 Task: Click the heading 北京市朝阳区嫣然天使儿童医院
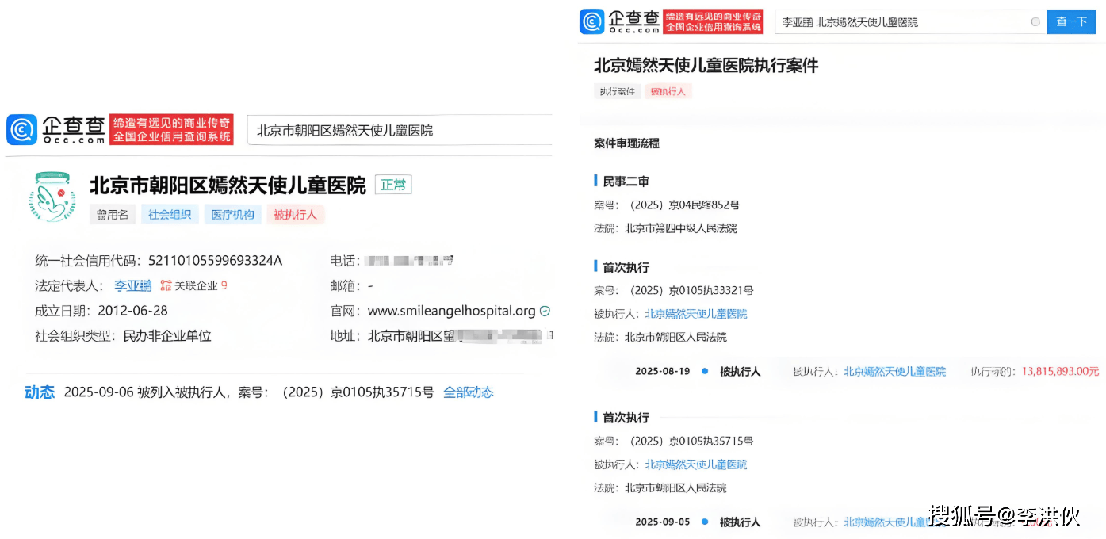228,185
